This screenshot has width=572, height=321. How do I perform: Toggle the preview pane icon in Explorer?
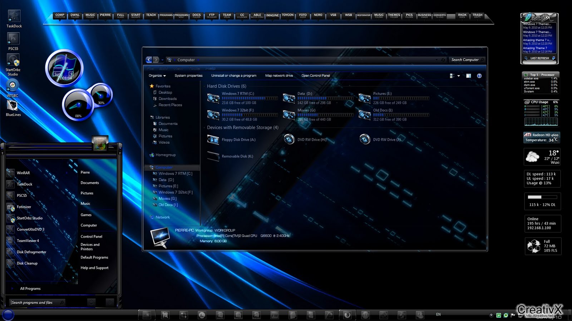tap(468, 76)
